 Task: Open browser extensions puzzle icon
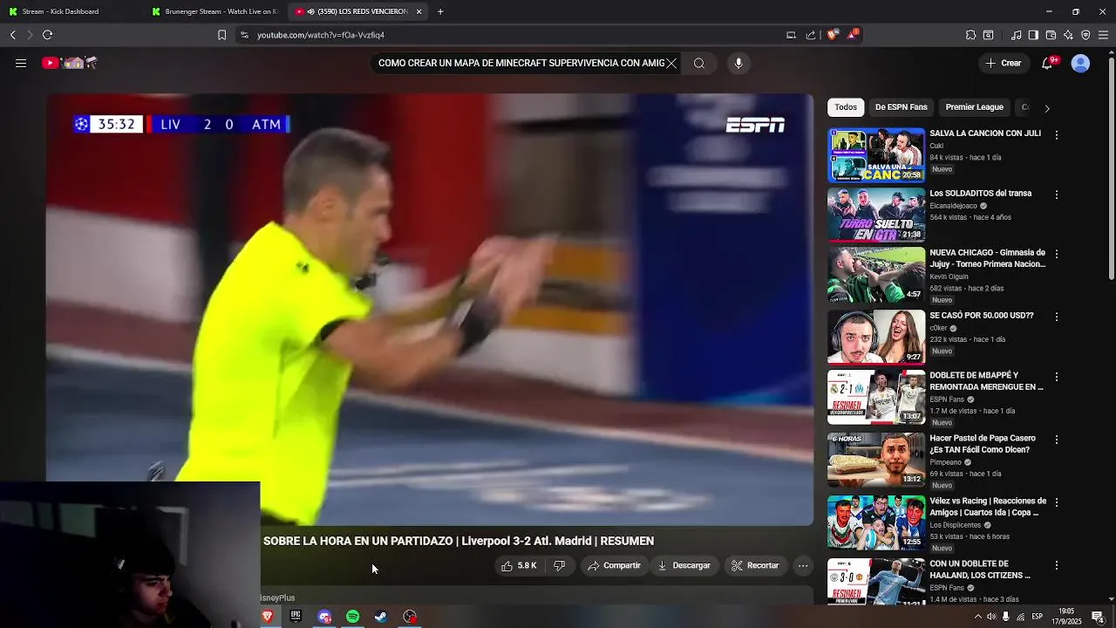click(970, 35)
